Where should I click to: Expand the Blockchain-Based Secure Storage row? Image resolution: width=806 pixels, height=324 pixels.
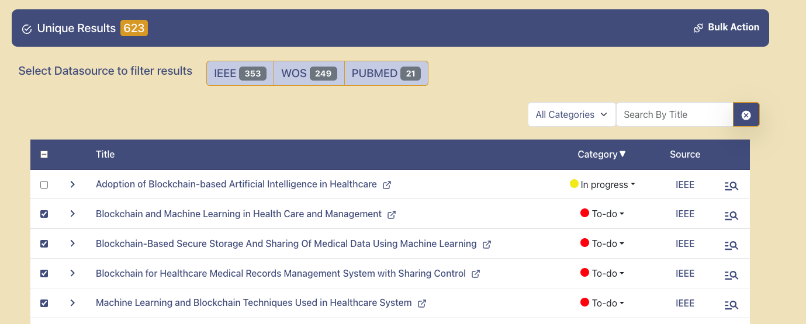(72, 244)
